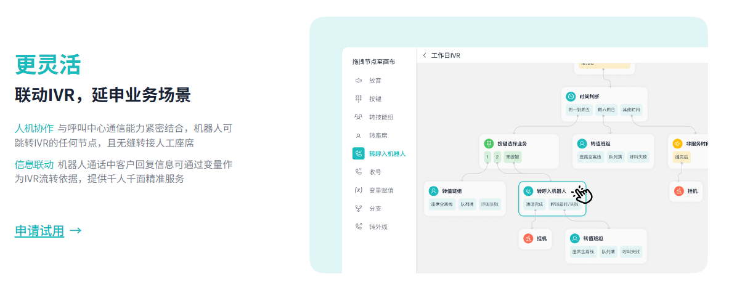729x290 pixels.
Task: Select the 播完后 tag on 非服务时间 node
Action: point(682,157)
